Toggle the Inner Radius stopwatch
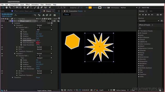165x92 pixels. pos(21,38)
